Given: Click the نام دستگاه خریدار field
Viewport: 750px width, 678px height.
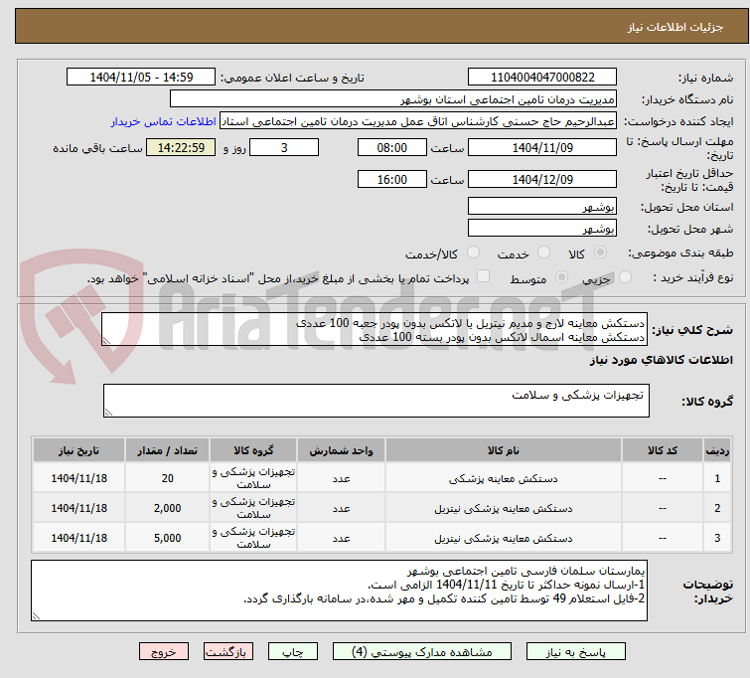Looking at the screenshot, I should pos(393,99).
